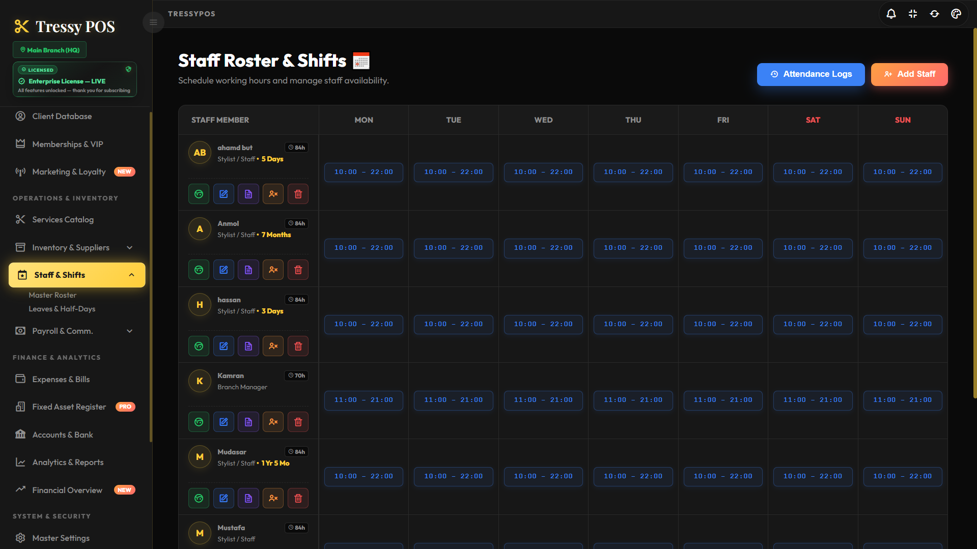
Task: Edit Kamran's staff record
Action: [224, 422]
